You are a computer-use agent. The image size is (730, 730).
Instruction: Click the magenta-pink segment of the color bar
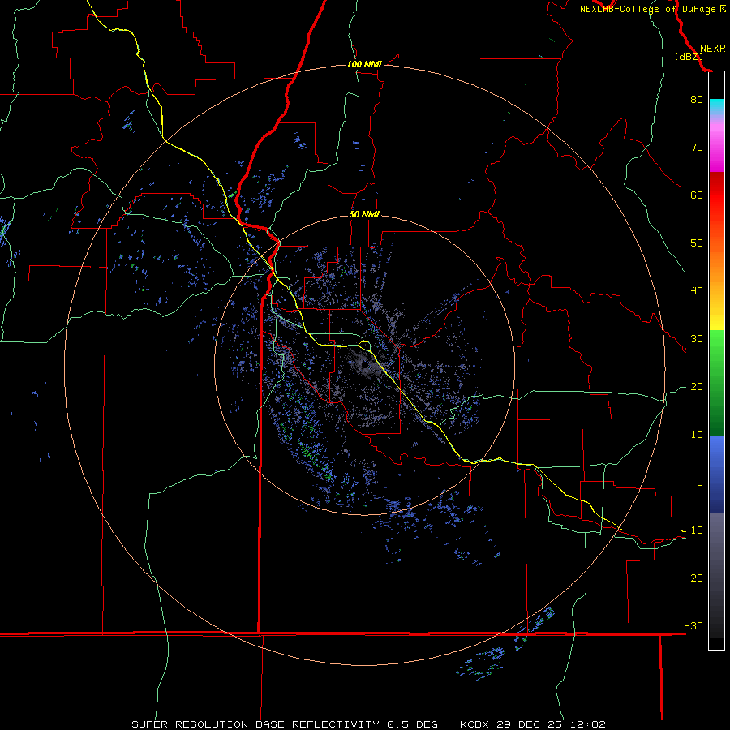pyautogui.click(x=716, y=144)
